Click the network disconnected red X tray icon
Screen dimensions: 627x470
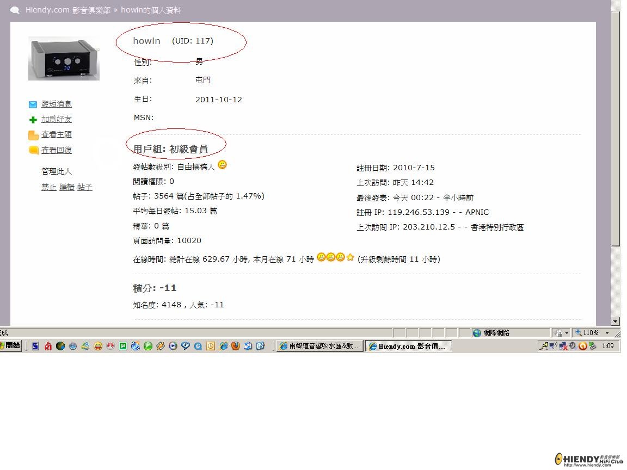[x=563, y=346]
